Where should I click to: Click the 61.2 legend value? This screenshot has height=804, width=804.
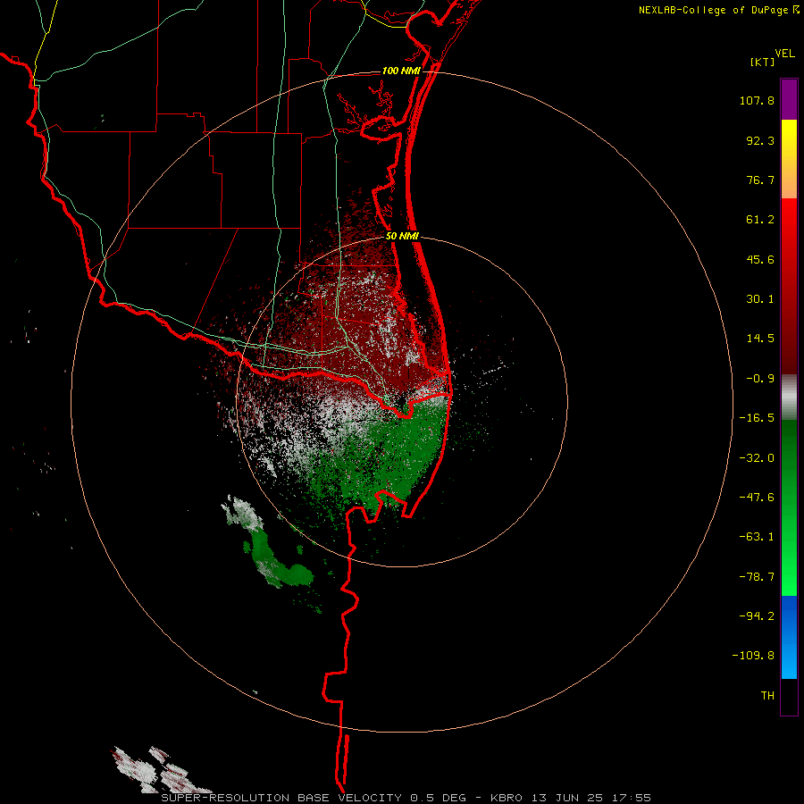760,220
